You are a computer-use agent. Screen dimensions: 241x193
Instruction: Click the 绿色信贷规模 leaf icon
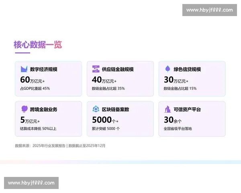[167, 69]
